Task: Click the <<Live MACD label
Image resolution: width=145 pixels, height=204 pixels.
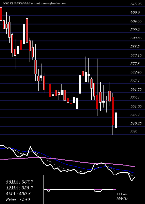Action: (122, 196)
